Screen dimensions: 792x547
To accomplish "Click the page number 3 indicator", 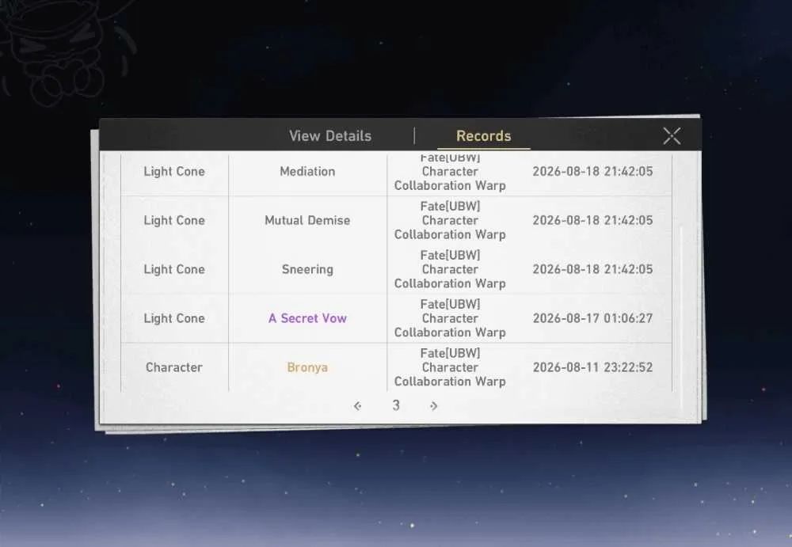I will pos(396,405).
